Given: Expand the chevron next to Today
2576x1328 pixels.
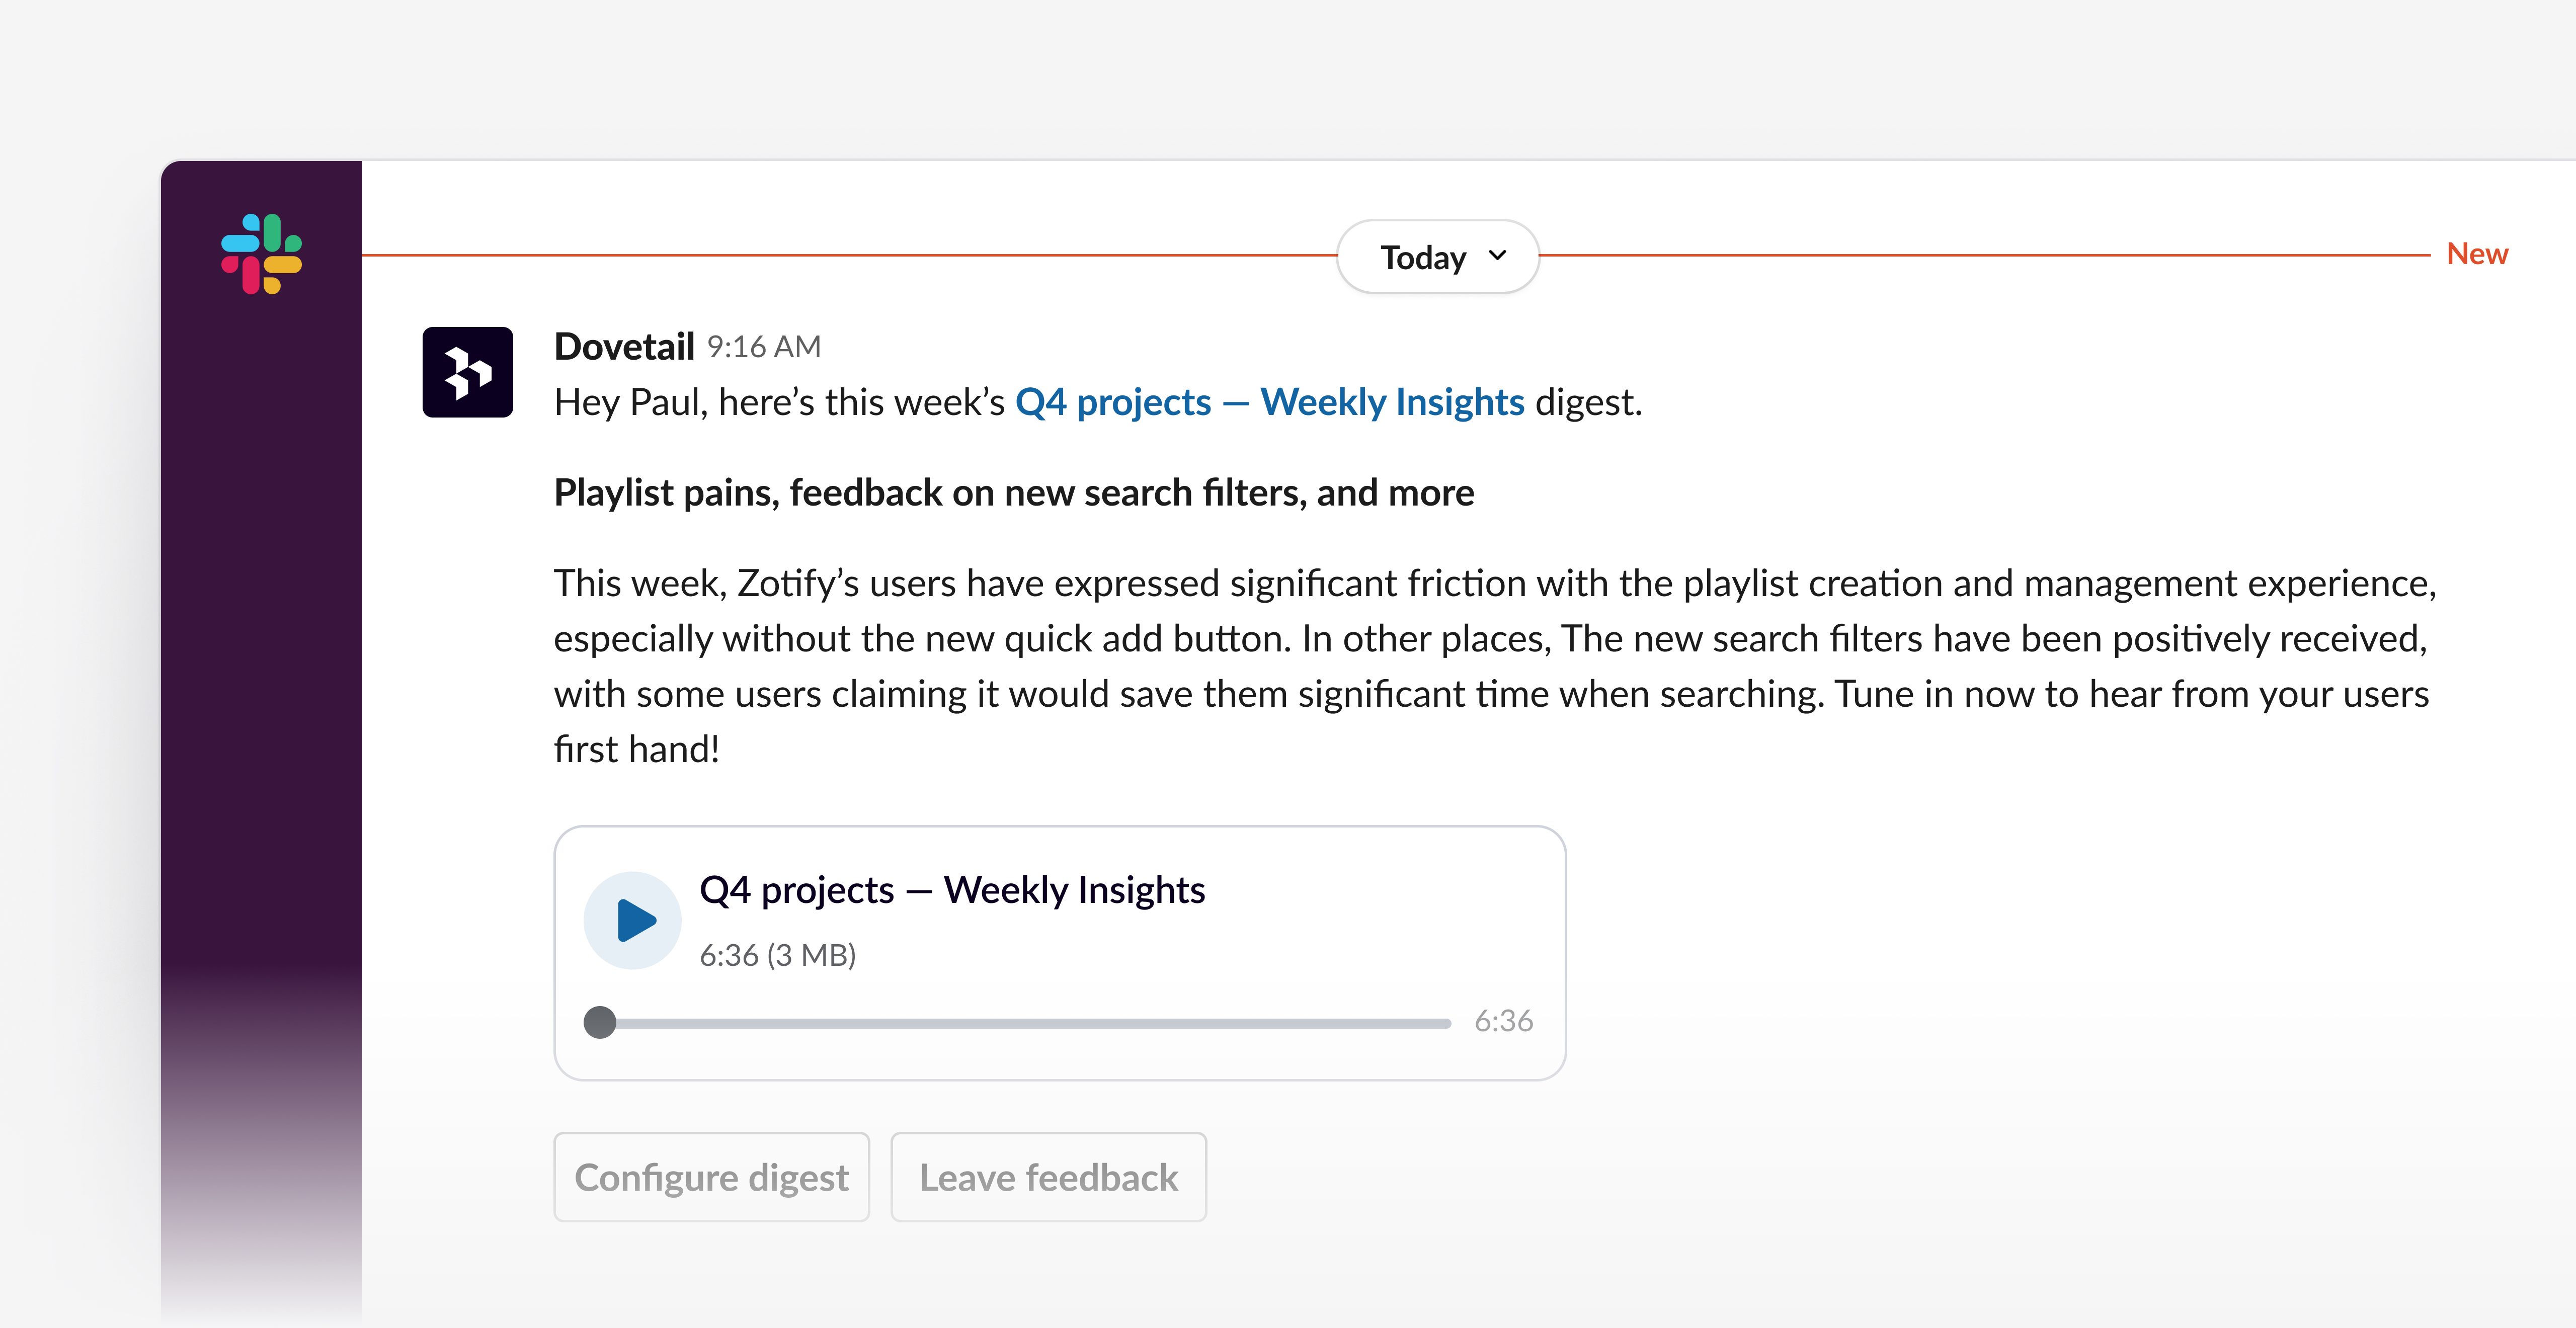Looking at the screenshot, I should [1497, 257].
